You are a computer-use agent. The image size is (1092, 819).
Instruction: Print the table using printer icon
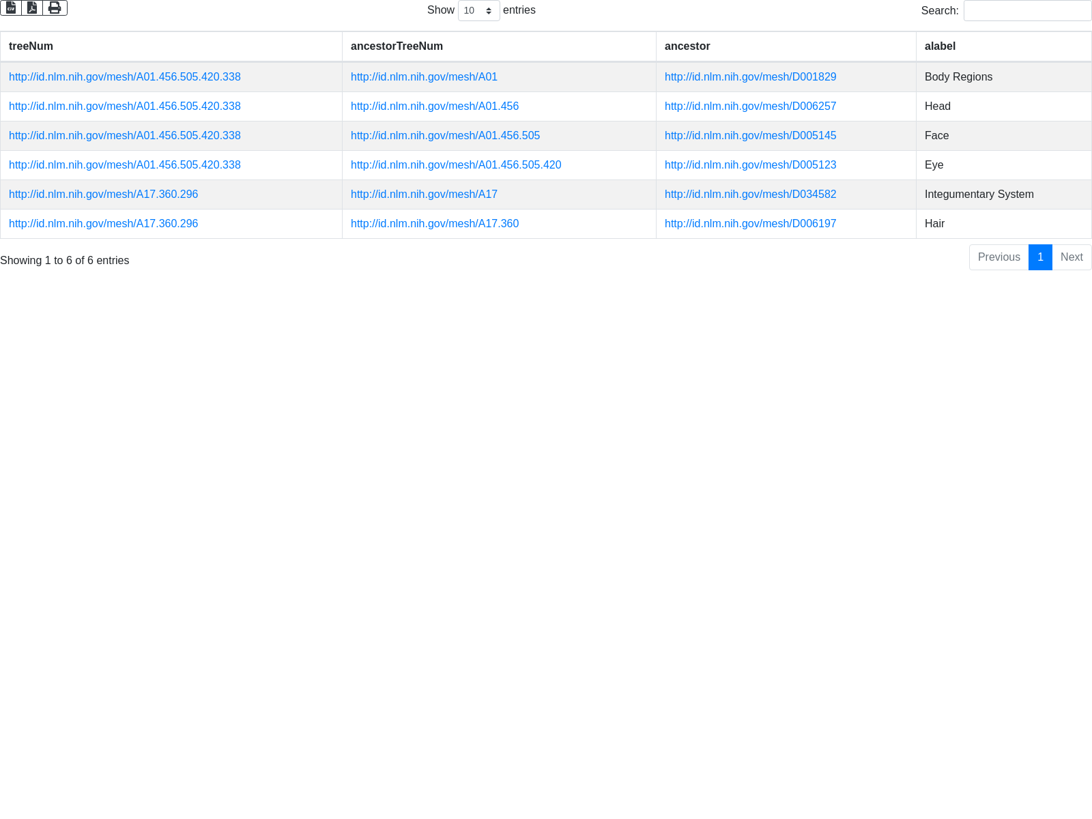pyautogui.click(x=55, y=8)
